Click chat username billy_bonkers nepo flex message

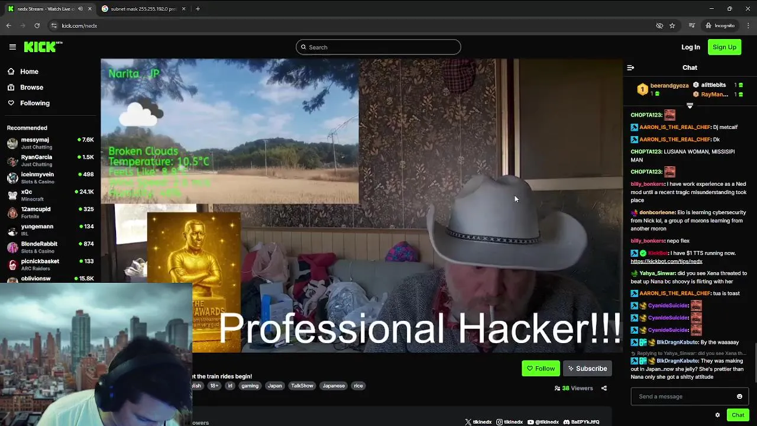(x=648, y=241)
